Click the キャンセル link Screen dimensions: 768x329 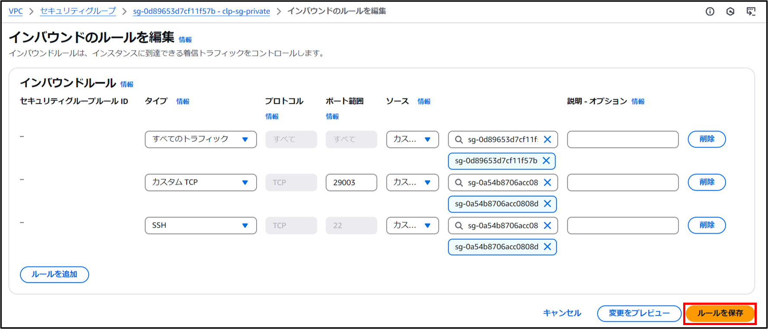pyautogui.click(x=562, y=313)
